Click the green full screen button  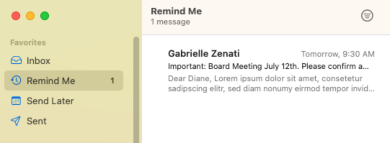[45, 16]
